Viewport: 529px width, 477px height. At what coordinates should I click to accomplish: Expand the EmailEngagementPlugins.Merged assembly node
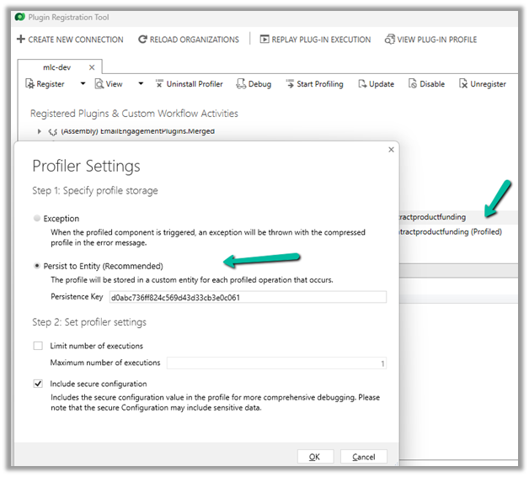[39, 131]
